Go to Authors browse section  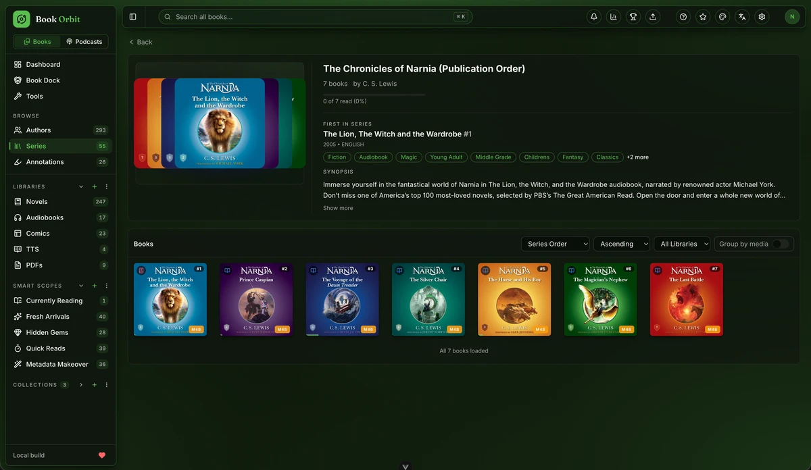[60, 130]
